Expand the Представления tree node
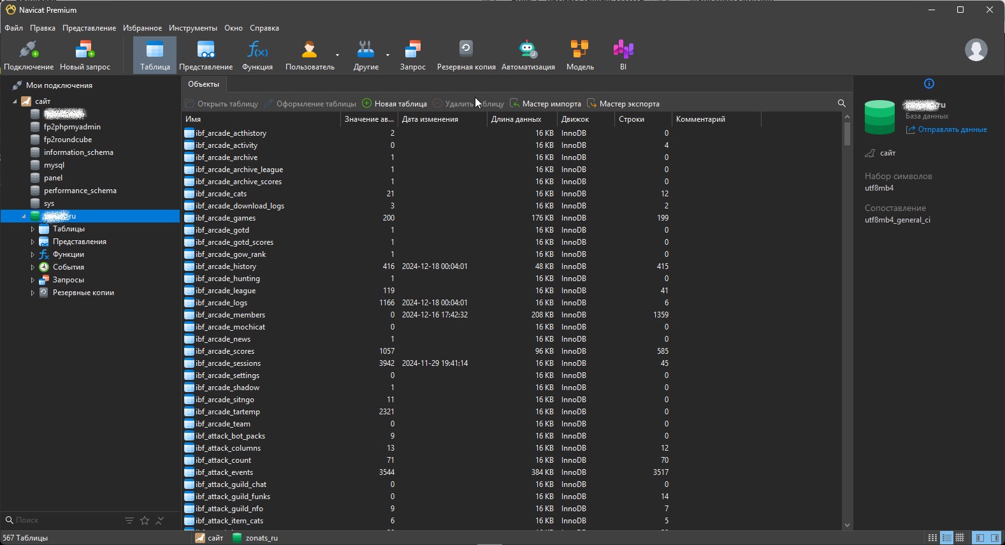Screen dimensions: 1005x545 click(33, 242)
